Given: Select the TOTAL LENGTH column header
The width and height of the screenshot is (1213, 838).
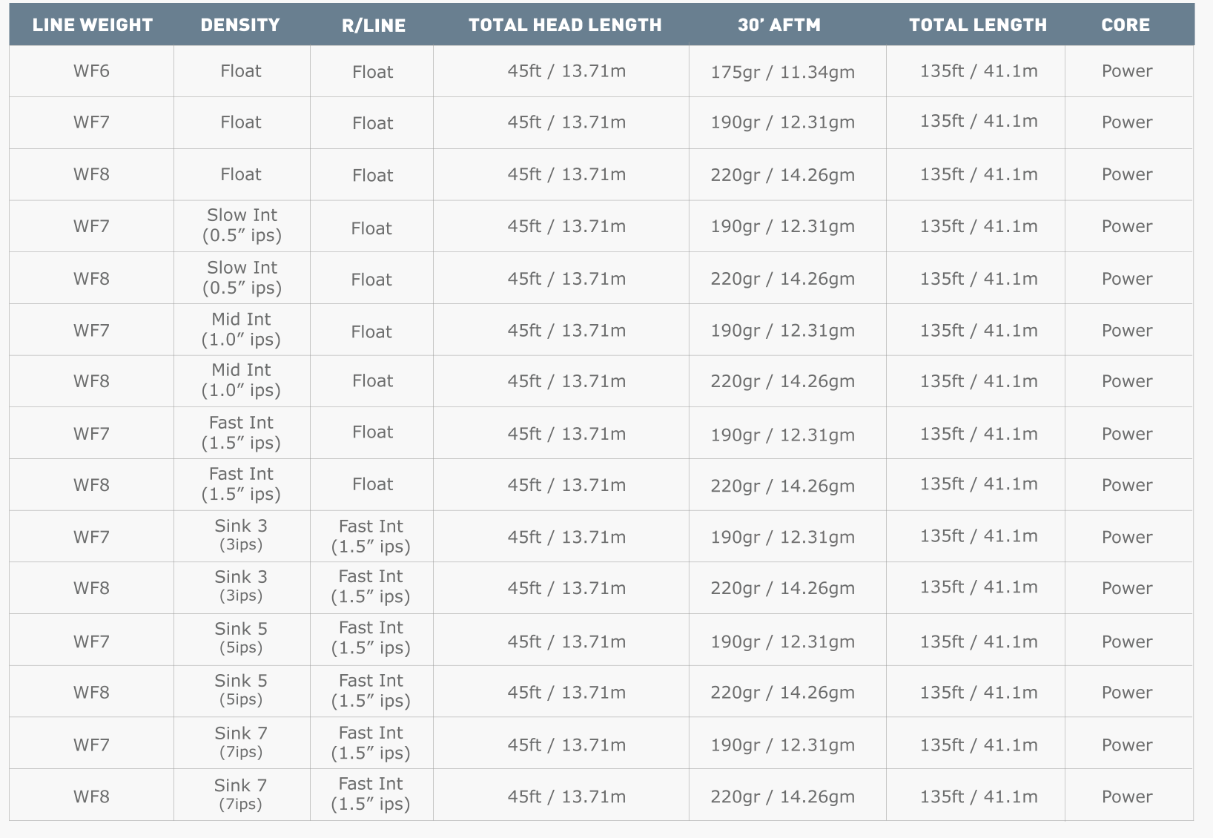Looking at the screenshot, I should pyautogui.click(x=978, y=24).
